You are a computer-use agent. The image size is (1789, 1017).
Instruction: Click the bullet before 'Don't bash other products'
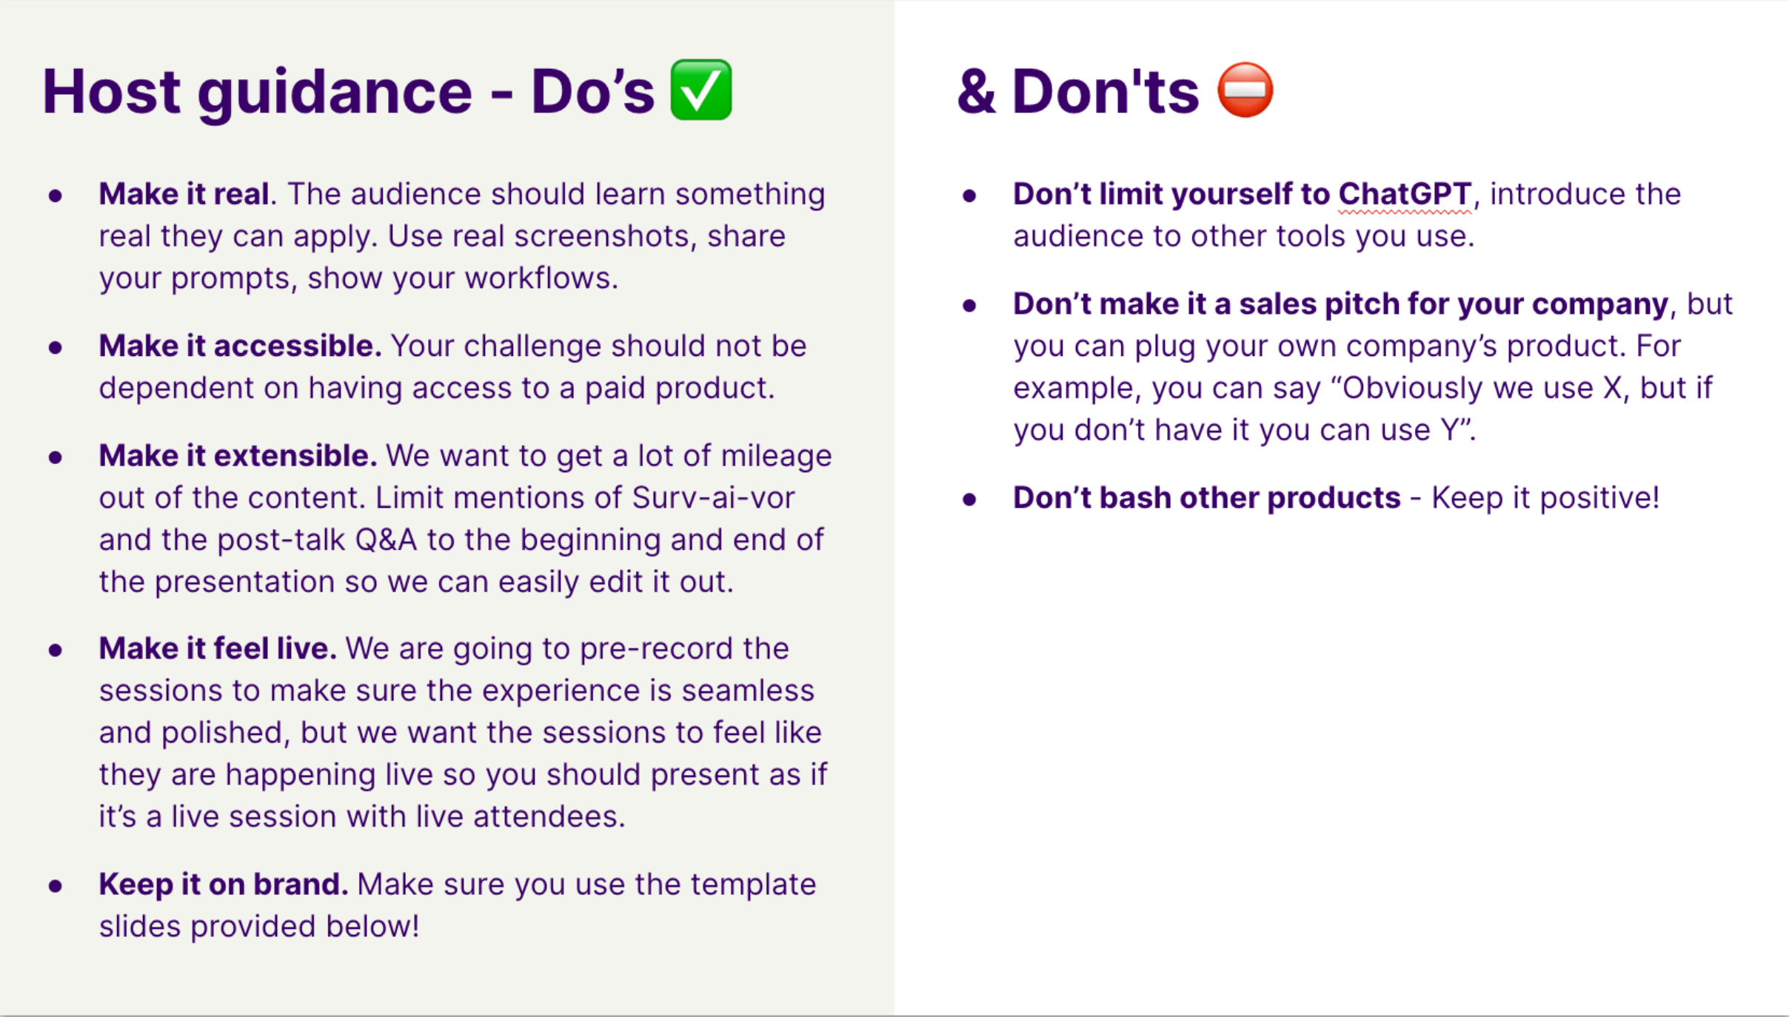969,500
